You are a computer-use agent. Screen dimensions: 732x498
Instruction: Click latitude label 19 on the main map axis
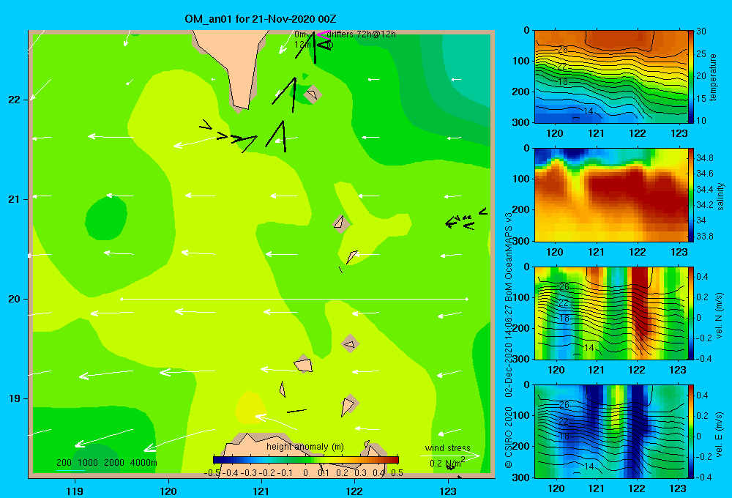click(14, 398)
